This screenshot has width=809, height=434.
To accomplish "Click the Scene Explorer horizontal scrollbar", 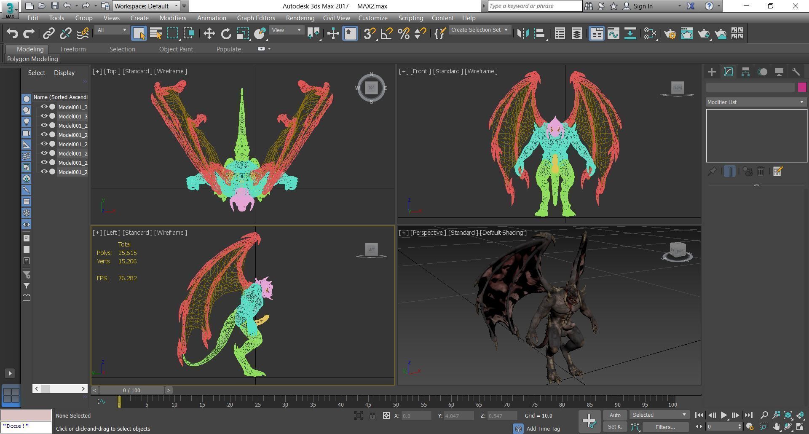I will 60,388.
